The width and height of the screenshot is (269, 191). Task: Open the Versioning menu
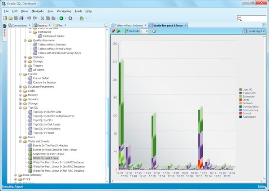[64, 11]
